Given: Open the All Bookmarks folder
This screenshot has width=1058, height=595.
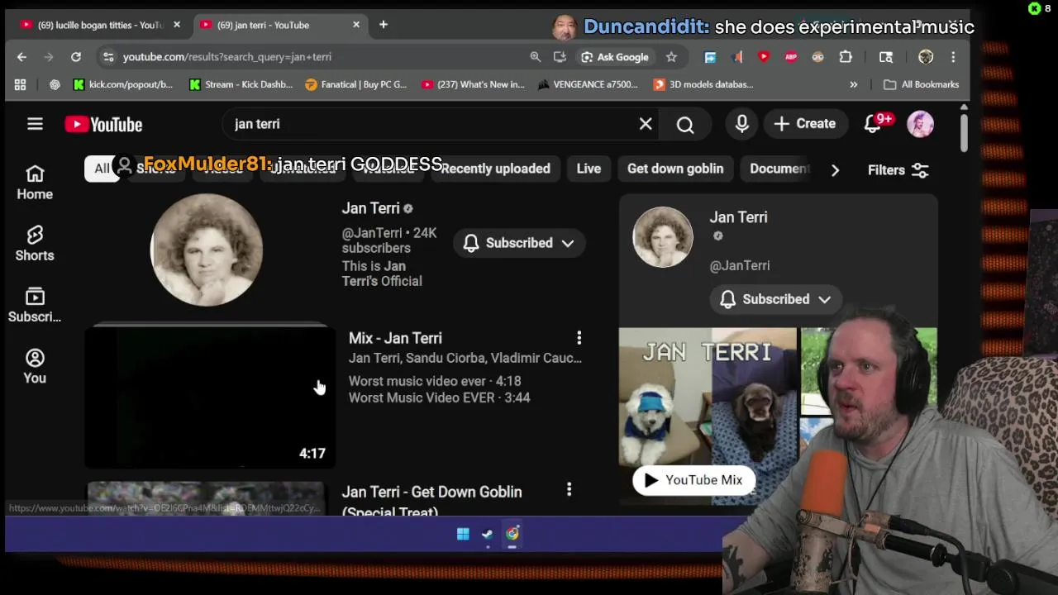Looking at the screenshot, I should (x=921, y=84).
